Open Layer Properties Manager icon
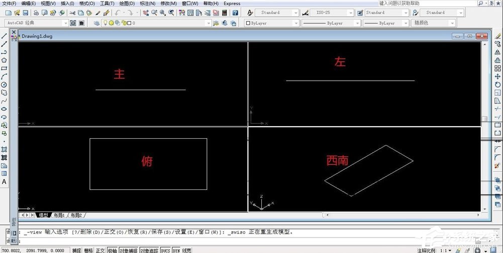 point(96,23)
